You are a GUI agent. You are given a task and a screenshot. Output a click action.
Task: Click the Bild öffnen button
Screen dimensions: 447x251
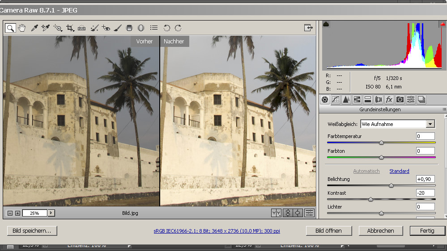coord(329,231)
